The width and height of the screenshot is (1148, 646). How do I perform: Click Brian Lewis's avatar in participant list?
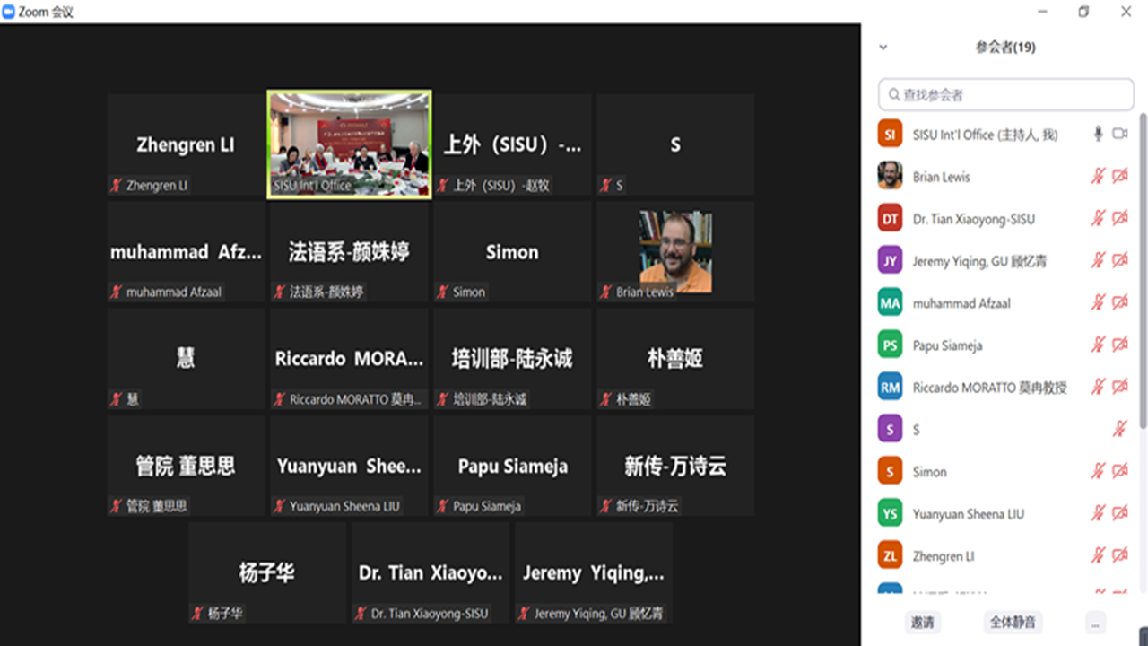890,176
